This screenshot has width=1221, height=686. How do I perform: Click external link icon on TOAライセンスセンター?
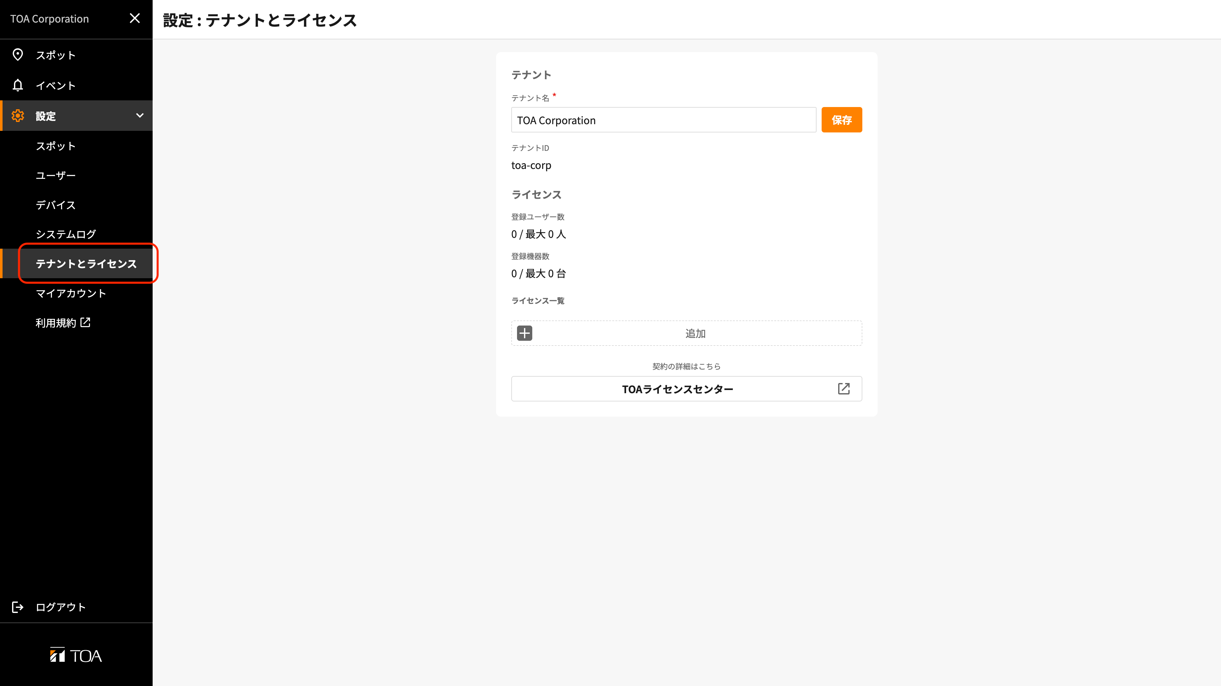point(844,389)
